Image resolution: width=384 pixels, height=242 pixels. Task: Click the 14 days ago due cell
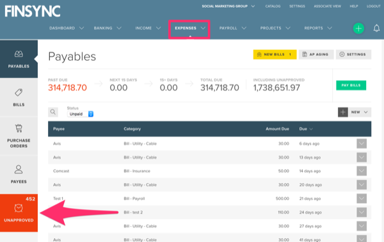pyautogui.click(x=310, y=171)
